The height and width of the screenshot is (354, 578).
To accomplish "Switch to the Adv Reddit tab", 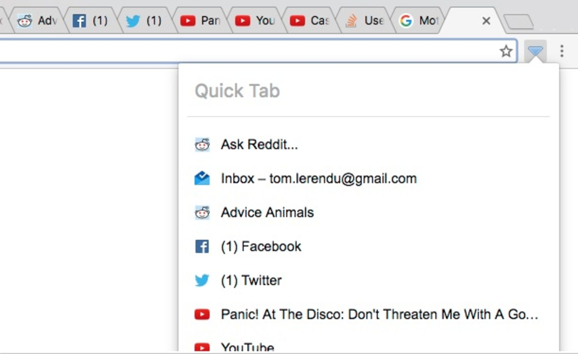I will [x=38, y=20].
